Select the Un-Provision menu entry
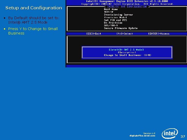 pos(113,23)
